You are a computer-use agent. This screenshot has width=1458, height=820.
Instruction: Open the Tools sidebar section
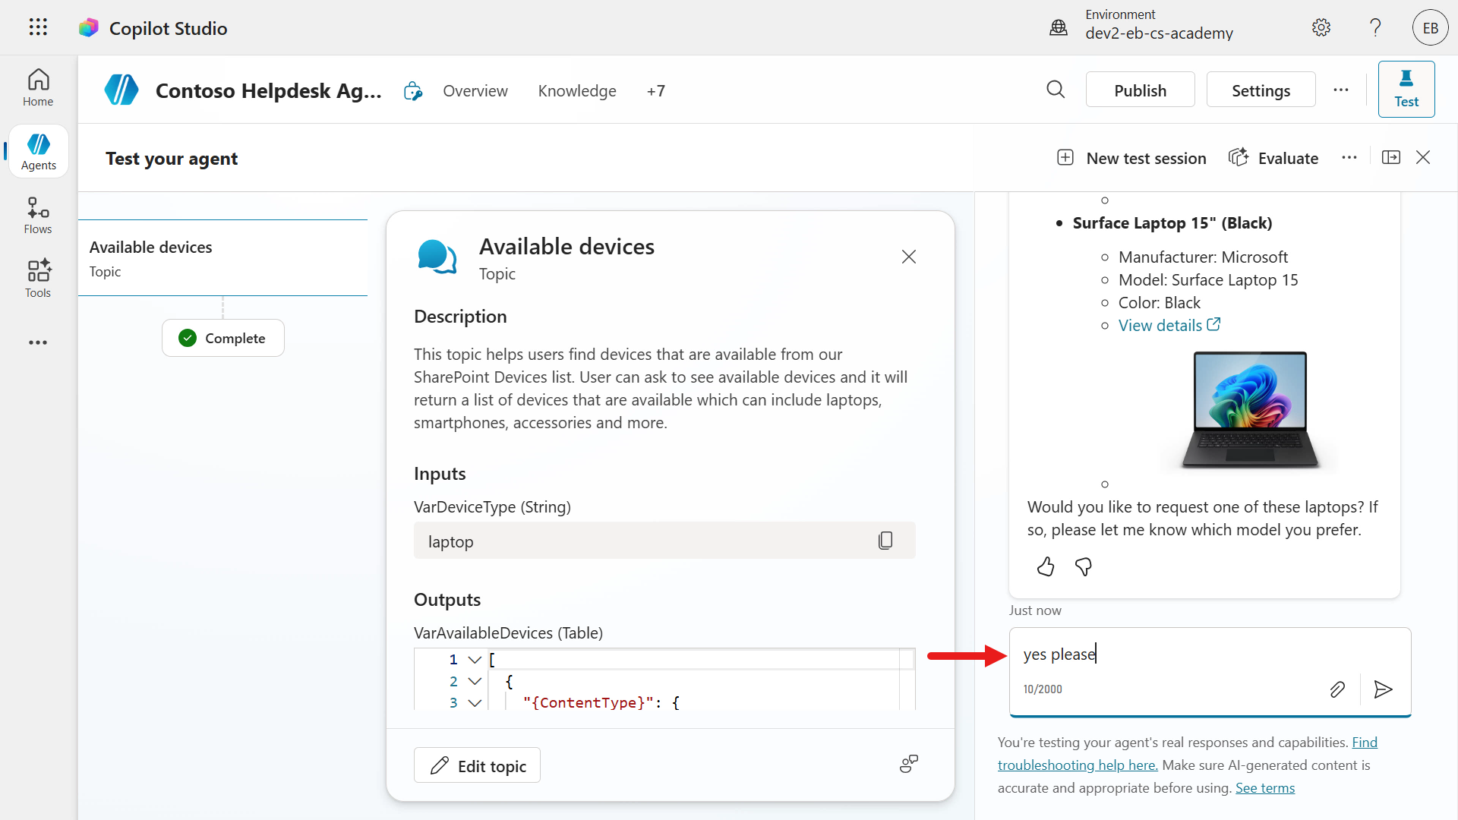(x=38, y=279)
